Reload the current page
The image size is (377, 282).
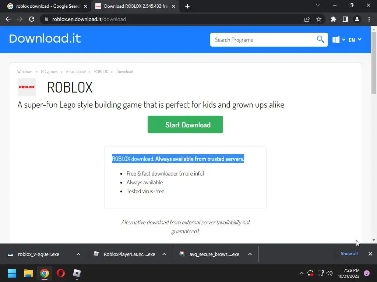pos(32,19)
